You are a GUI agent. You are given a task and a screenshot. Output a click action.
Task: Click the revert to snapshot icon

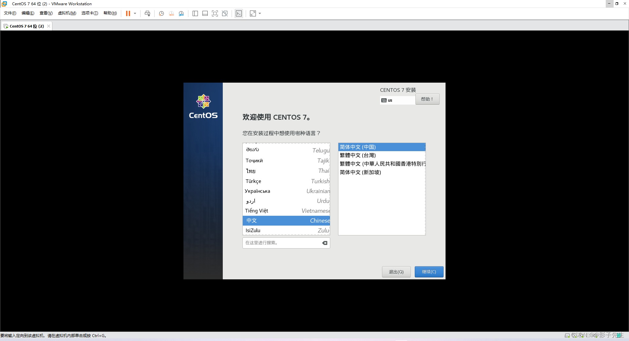[x=171, y=13]
